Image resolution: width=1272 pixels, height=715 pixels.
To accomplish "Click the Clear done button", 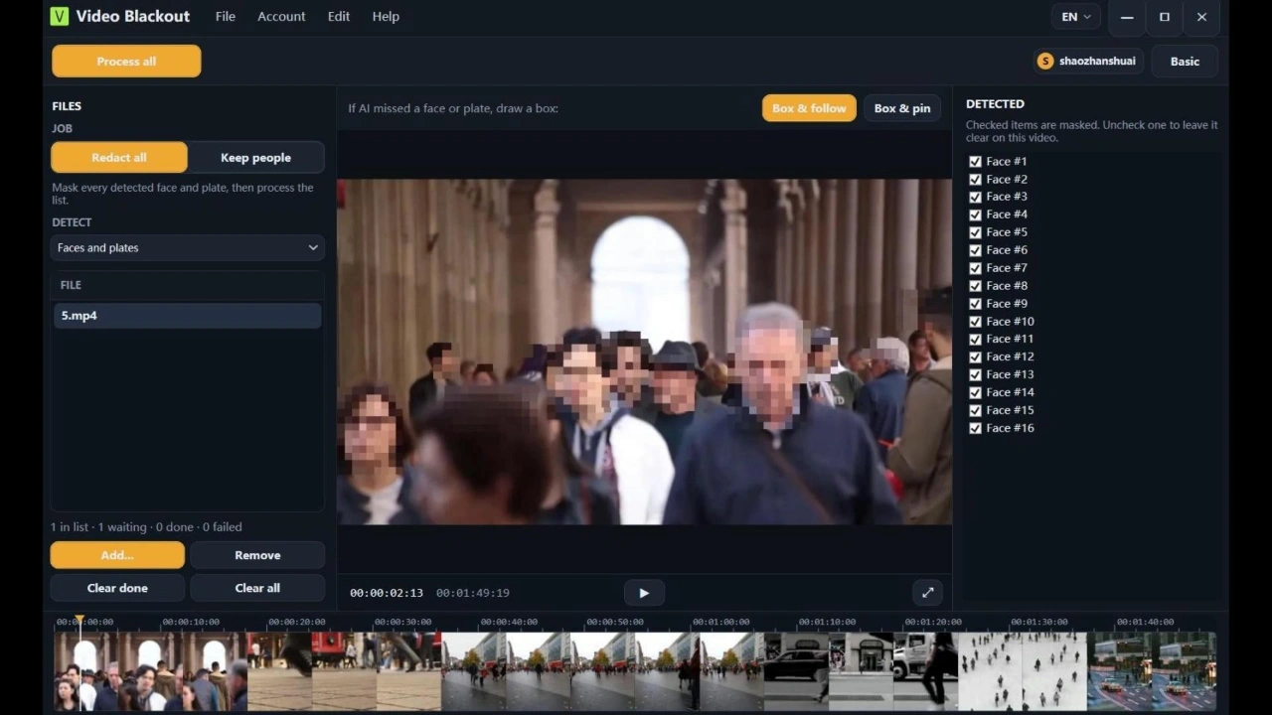I will point(117,588).
